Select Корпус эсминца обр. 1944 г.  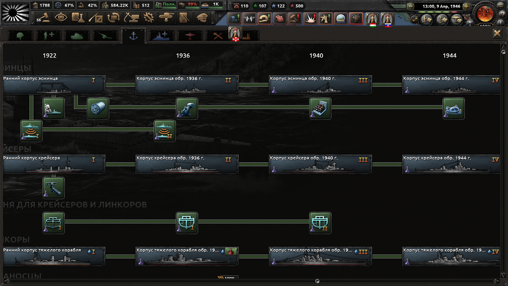point(451,85)
